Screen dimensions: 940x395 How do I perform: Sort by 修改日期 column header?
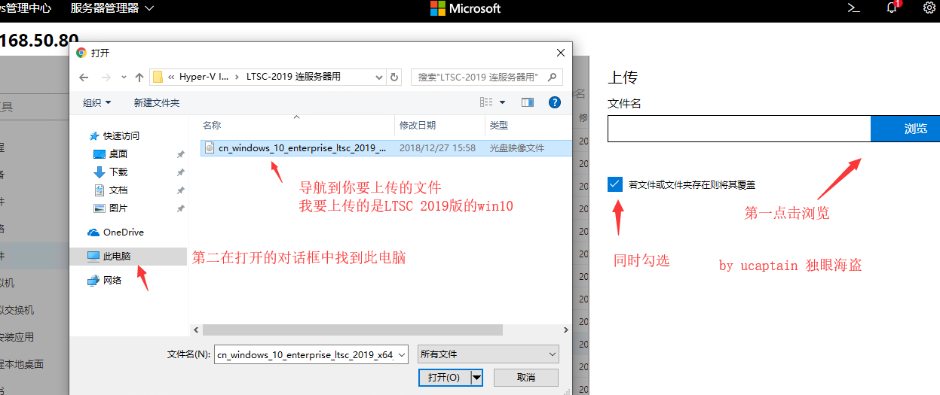click(439, 126)
